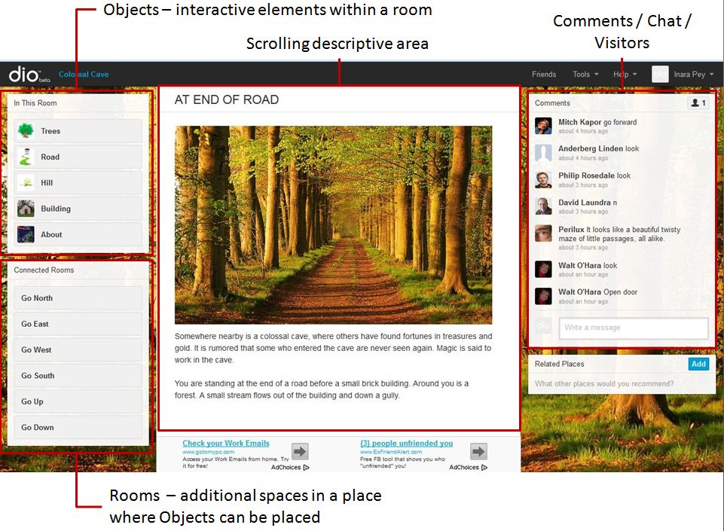Open the About globe icon
Screen dimensions: 724x531
(x=26, y=234)
